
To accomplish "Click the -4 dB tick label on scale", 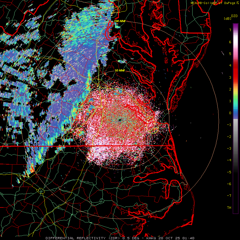I will 229,160.
